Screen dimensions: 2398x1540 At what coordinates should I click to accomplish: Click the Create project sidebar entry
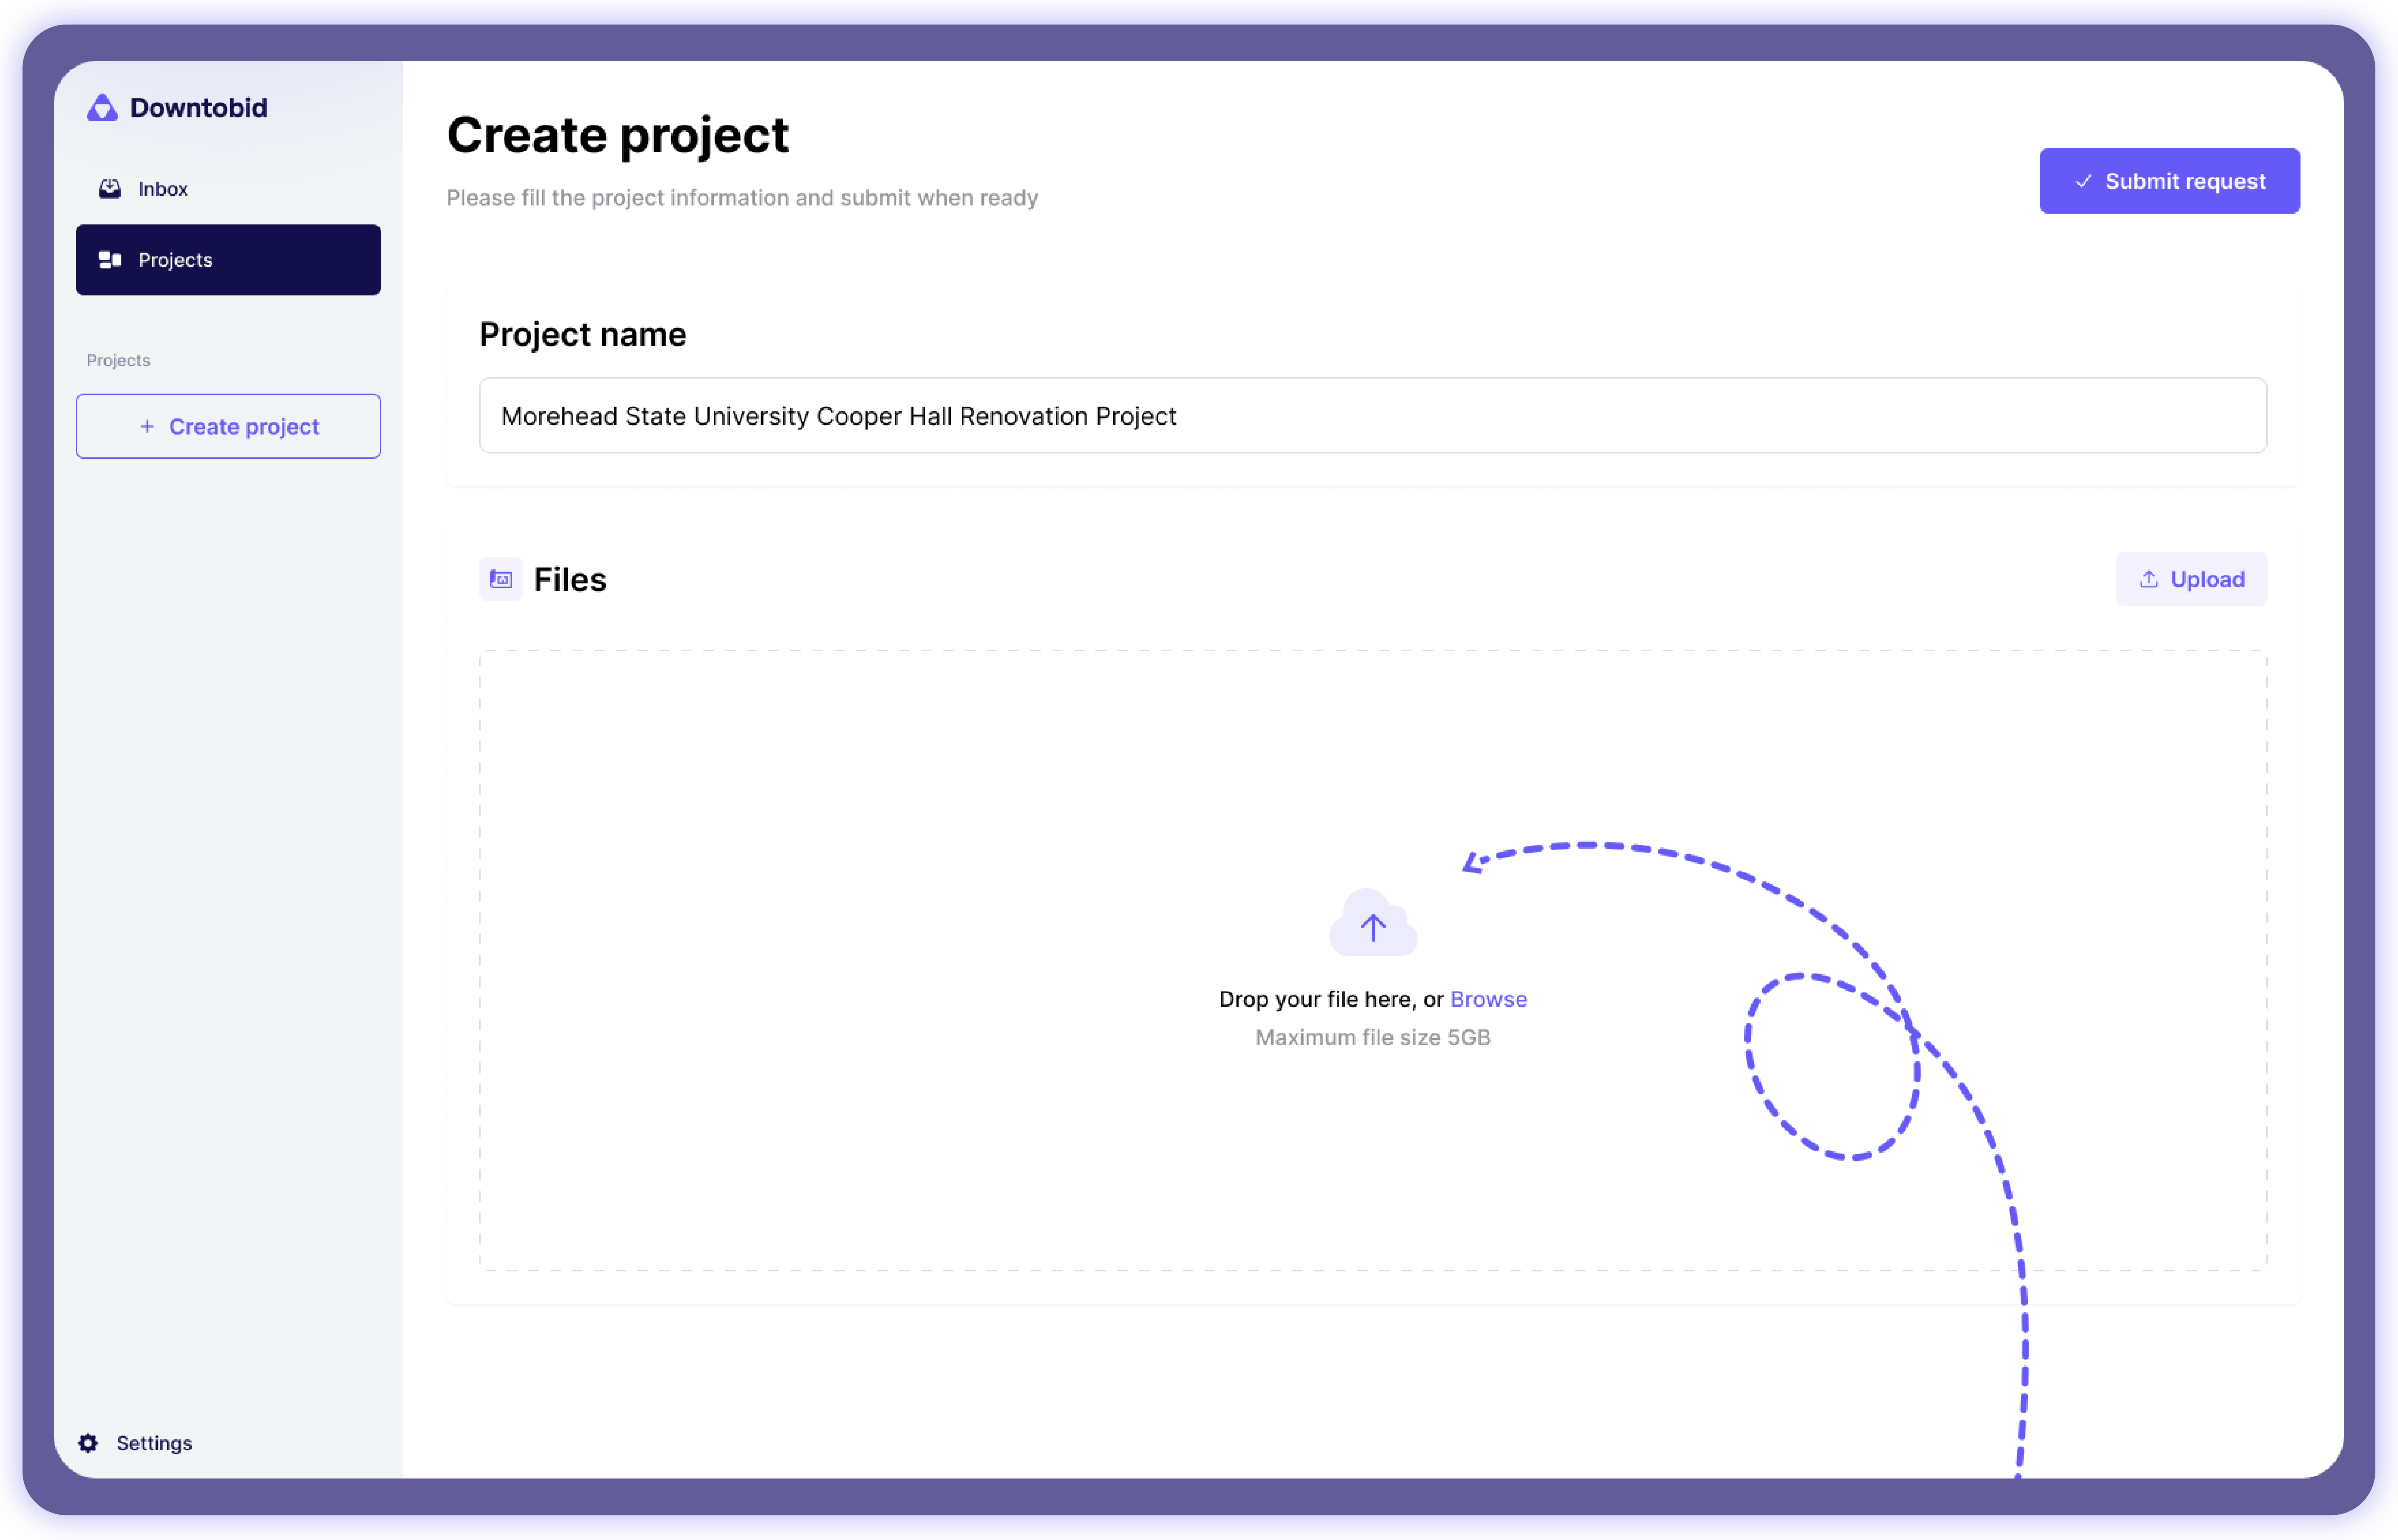click(x=227, y=425)
